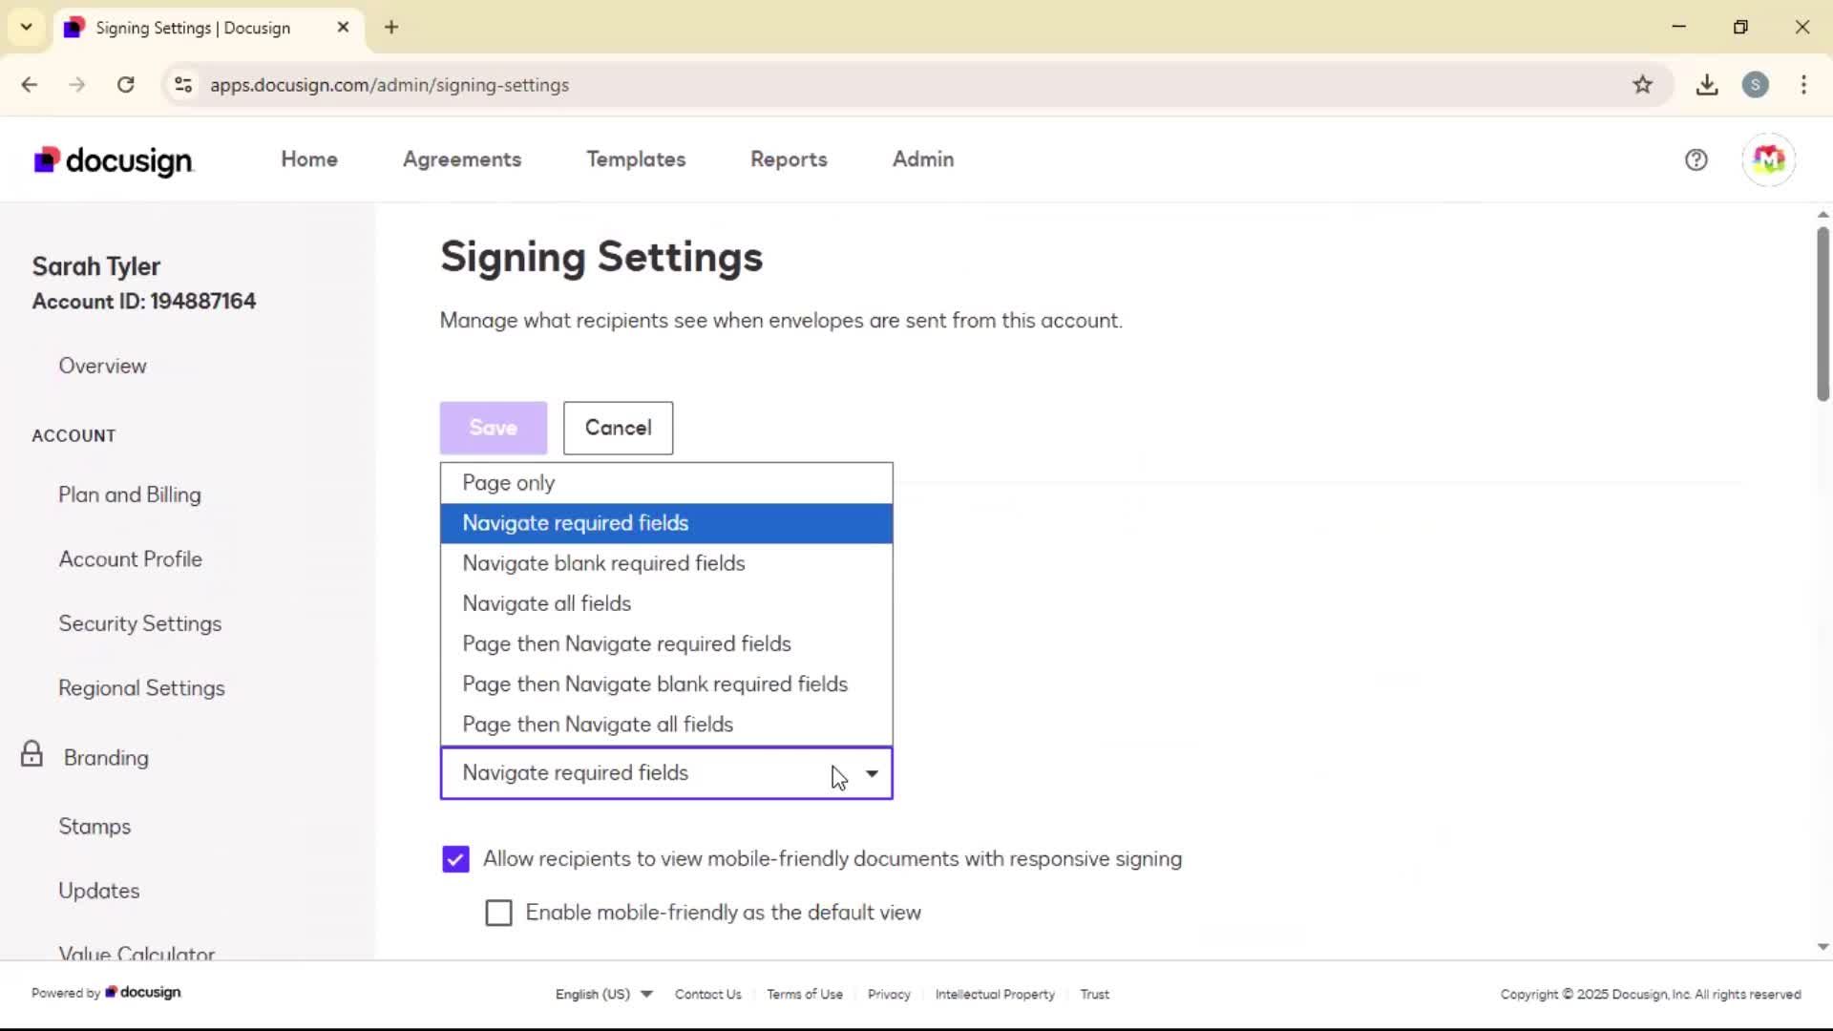1833x1031 pixels.
Task: Open Reports tab
Action: 789,159
